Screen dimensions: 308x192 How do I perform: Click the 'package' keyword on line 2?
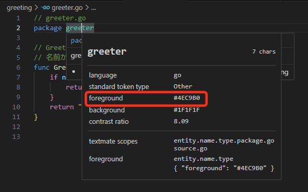coord(48,28)
